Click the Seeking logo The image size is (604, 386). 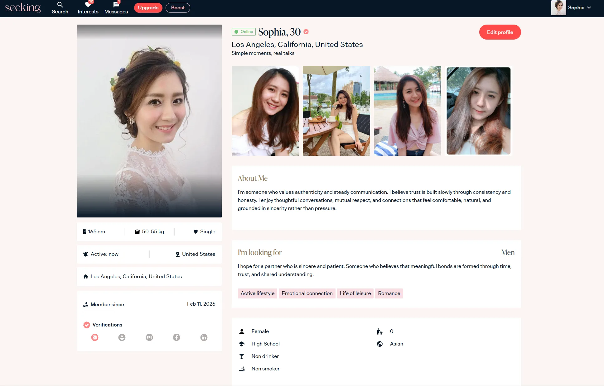(23, 8)
